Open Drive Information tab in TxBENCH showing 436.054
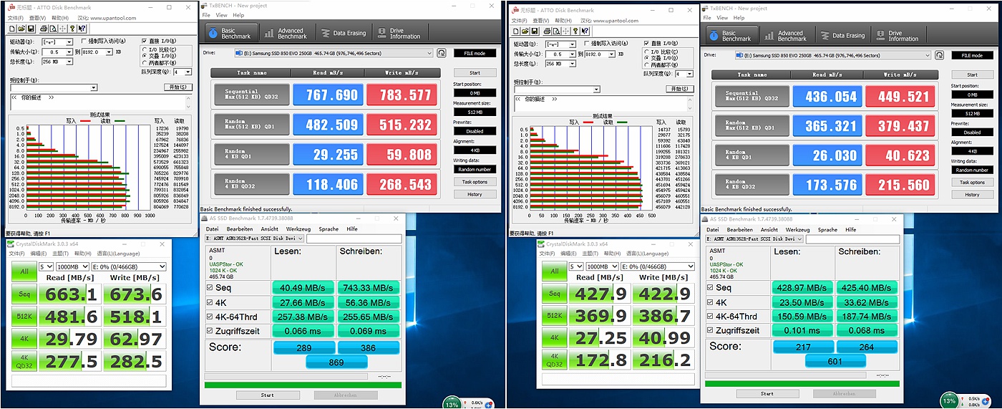This screenshot has height=409, width=1002. click(898, 35)
